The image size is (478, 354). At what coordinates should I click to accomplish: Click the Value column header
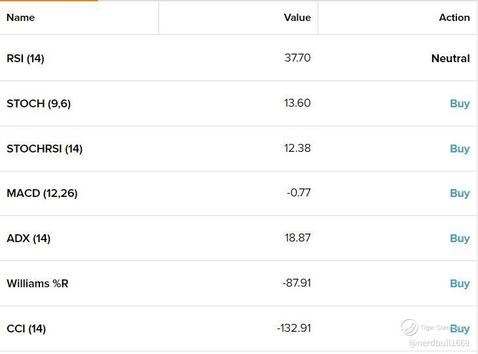297,18
